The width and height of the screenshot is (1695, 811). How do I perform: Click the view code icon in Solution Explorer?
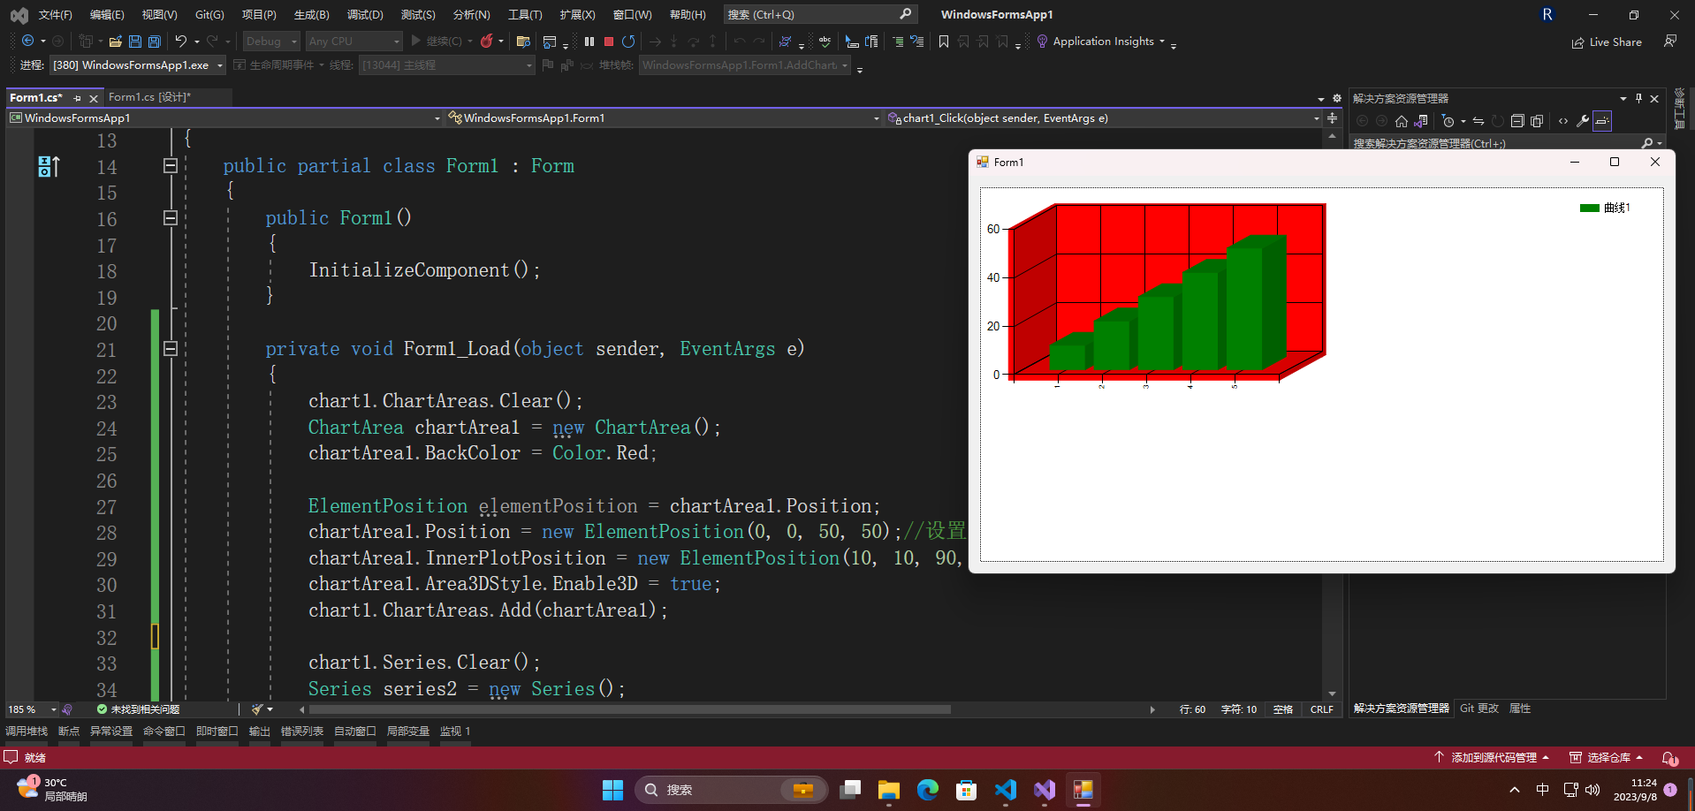tap(1563, 121)
